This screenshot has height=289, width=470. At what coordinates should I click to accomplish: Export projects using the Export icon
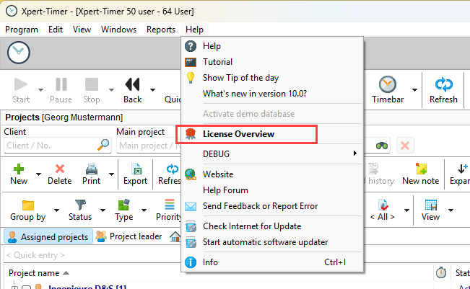[135, 169]
